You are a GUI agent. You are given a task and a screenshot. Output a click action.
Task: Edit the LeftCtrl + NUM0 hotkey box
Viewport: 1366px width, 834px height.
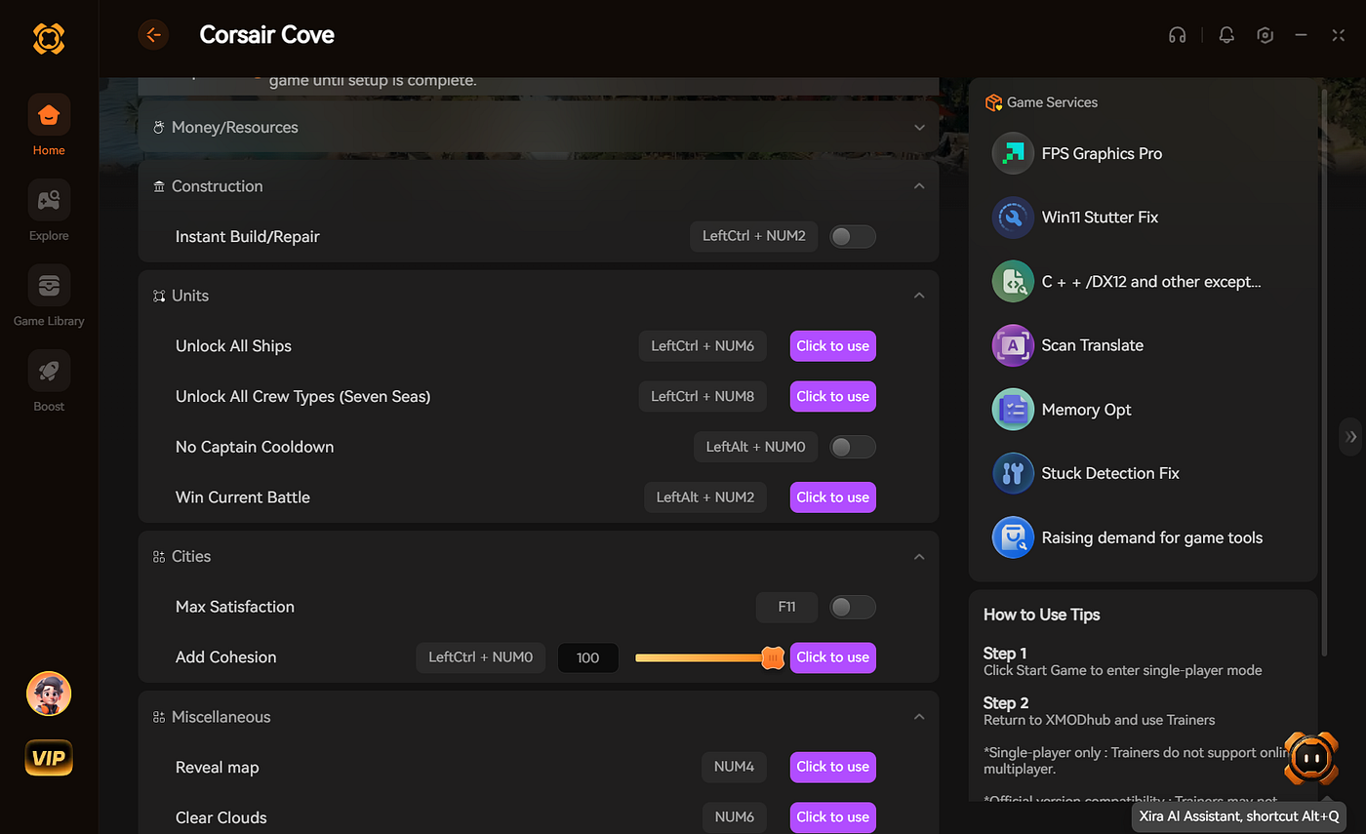tap(480, 657)
